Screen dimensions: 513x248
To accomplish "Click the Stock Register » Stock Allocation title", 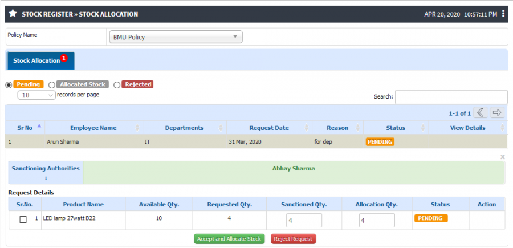I will [x=80, y=14].
